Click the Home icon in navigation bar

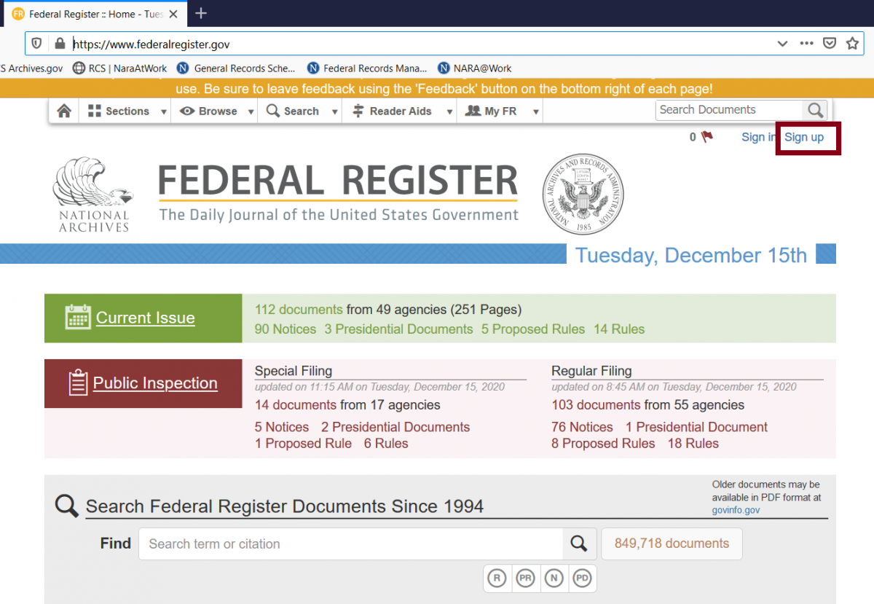click(64, 111)
